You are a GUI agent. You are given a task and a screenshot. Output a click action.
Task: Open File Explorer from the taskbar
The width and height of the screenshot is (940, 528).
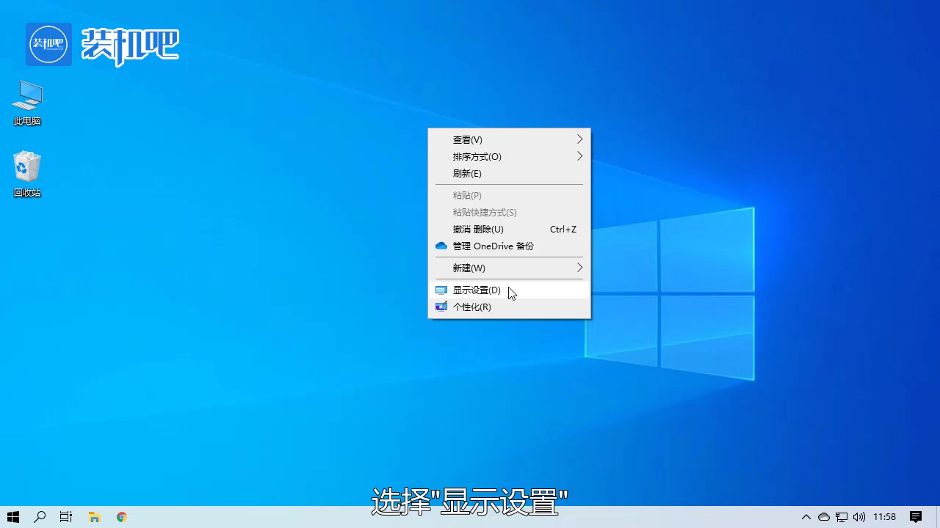[94, 517]
